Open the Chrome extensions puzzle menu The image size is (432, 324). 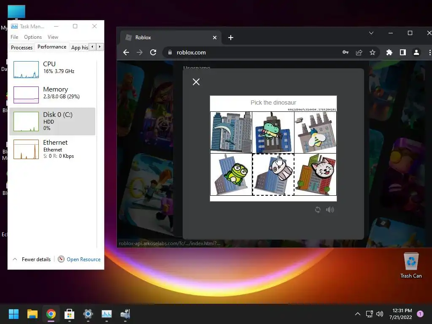click(x=389, y=52)
